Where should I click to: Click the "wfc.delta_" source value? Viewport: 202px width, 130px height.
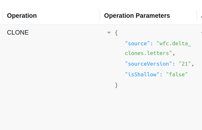point(174,43)
